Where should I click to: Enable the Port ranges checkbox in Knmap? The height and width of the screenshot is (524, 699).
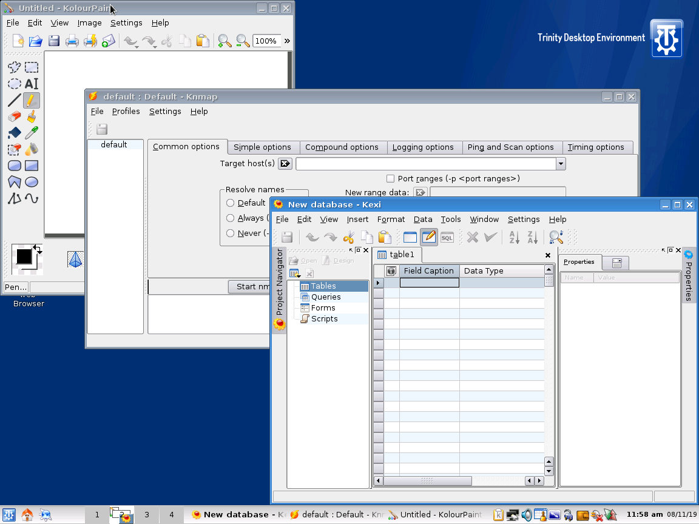pos(391,179)
